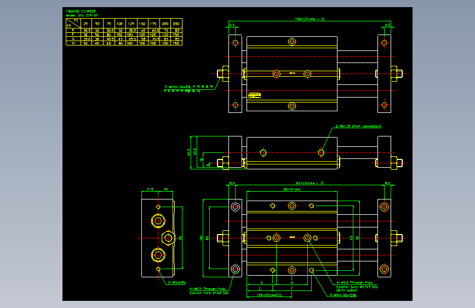Select the '92+(Stroke x 2)' dimension text
Image resolution: width=475 pixels, height=308 pixels.
click(310, 183)
